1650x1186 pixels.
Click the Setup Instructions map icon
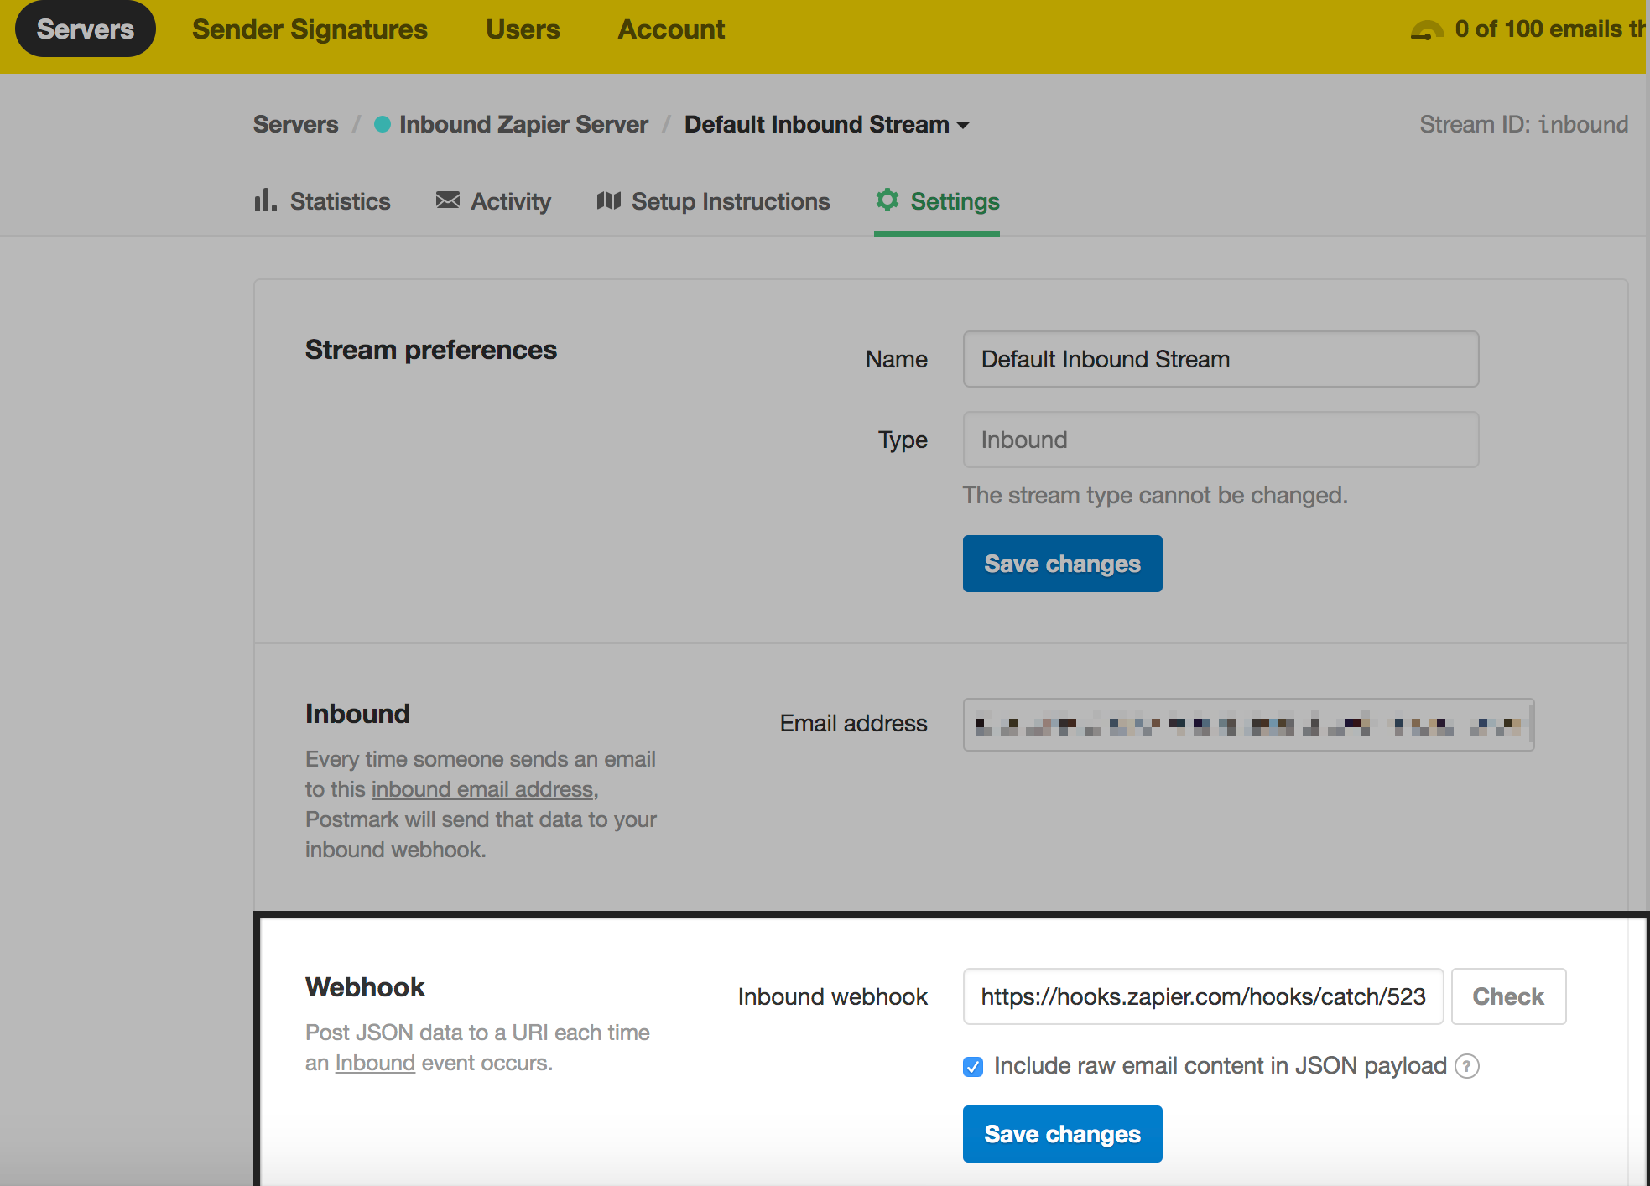[x=609, y=200]
